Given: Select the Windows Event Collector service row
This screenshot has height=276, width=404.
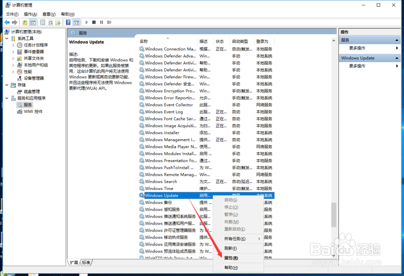Looking at the screenshot, I should [206, 105].
